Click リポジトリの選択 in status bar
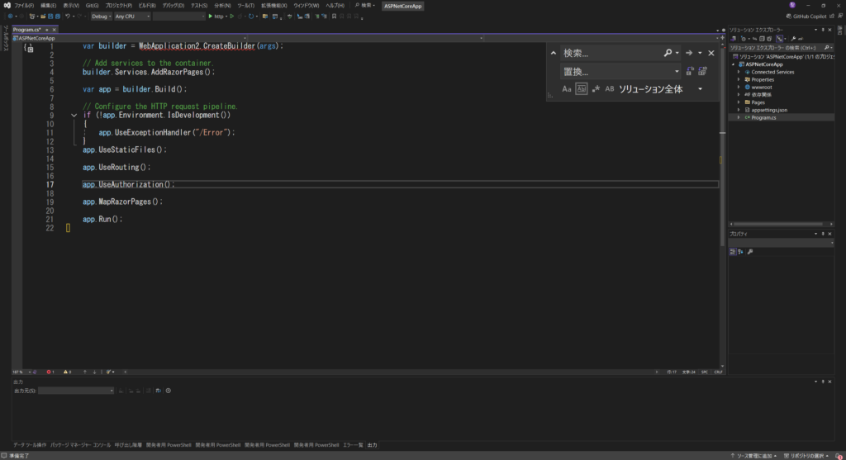 pyautogui.click(x=806, y=456)
